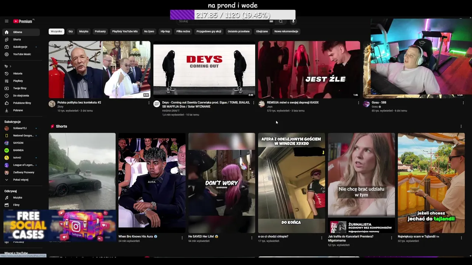The image size is (472, 265).
Task: Open options for When Bro Knows His Aura short
Action: click(x=182, y=238)
